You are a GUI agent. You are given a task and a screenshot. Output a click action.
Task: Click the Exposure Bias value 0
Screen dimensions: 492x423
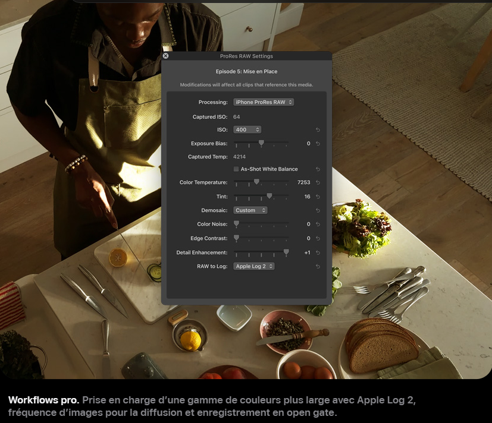pos(309,144)
